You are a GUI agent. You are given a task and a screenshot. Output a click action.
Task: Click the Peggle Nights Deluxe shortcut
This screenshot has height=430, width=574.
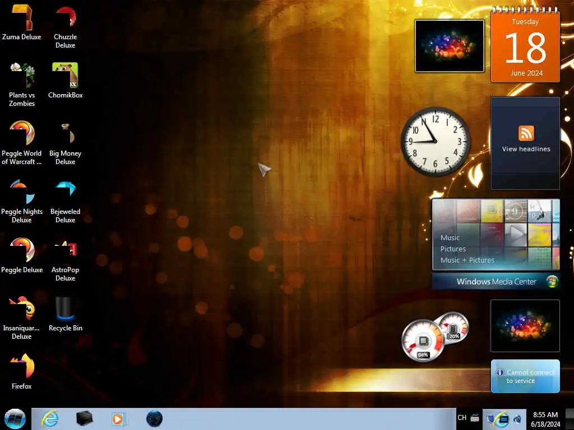click(22, 201)
